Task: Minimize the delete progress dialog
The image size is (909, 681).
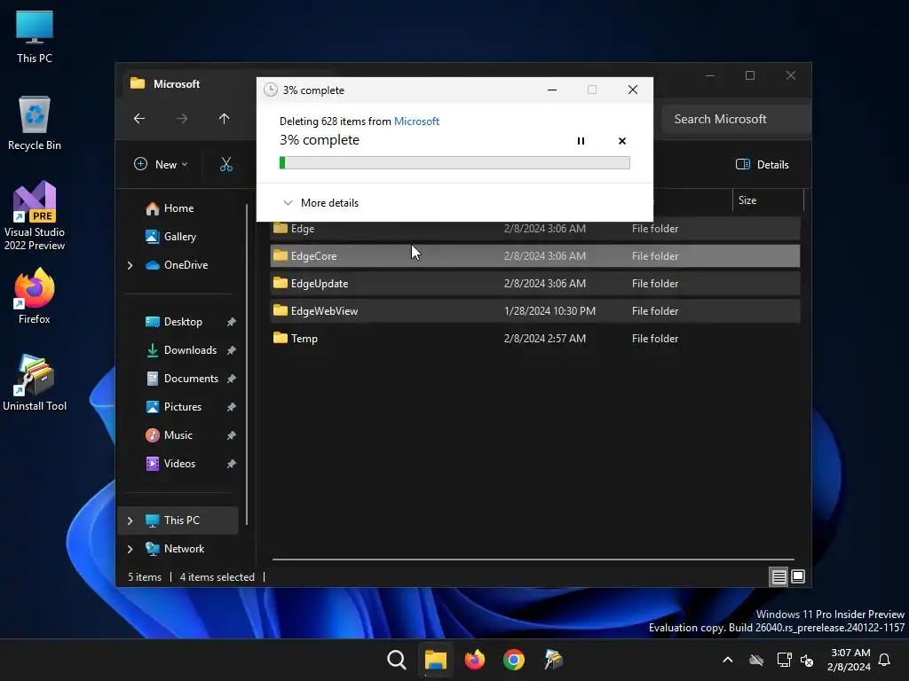Action: click(552, 90)
